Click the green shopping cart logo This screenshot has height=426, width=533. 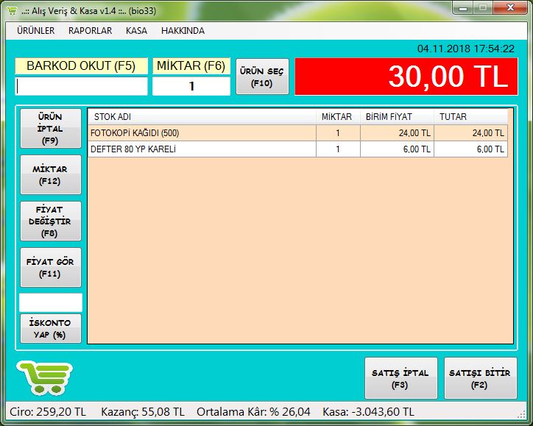click(x=44, y=378)
